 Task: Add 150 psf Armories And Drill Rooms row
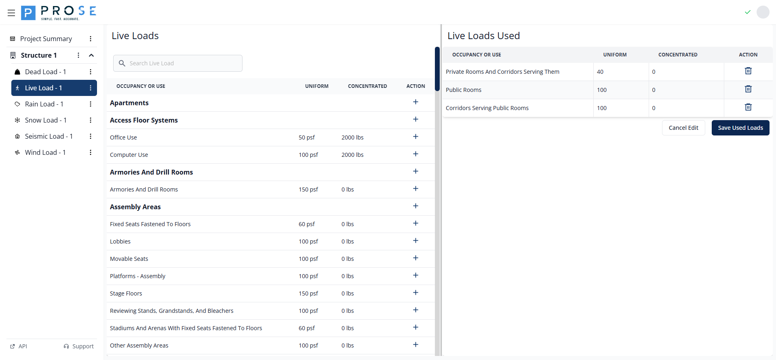(415, 189)
